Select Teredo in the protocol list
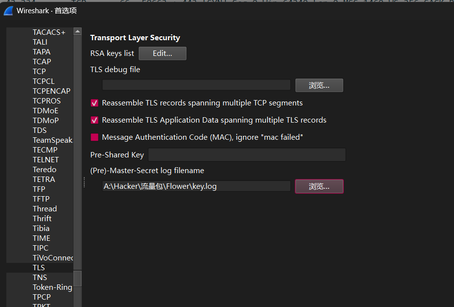 point(45,170)
